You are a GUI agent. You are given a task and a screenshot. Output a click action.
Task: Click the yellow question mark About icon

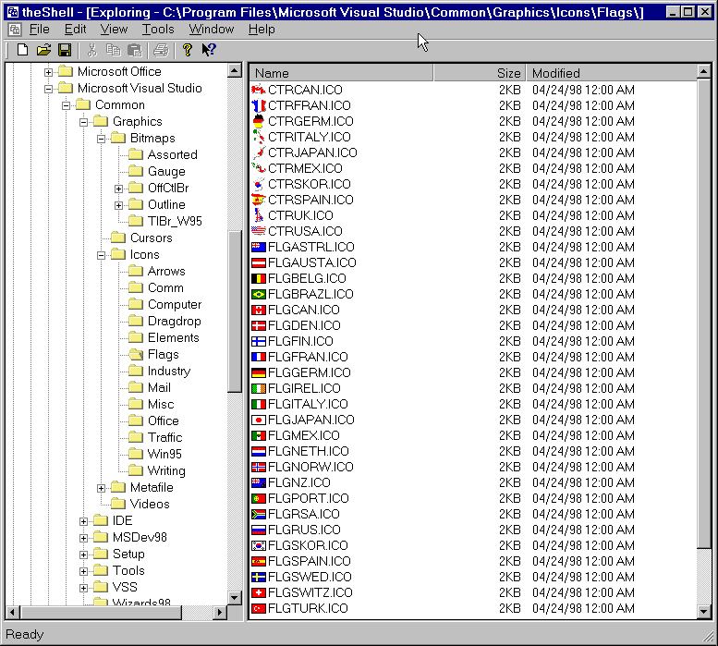[187, 50]
